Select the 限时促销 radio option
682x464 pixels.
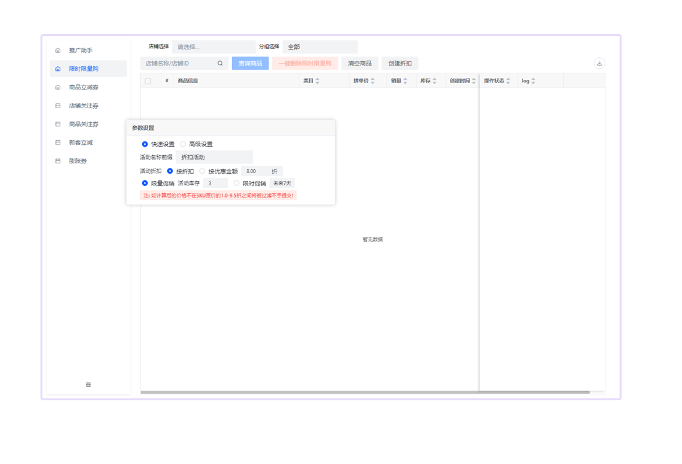point(237,183)
